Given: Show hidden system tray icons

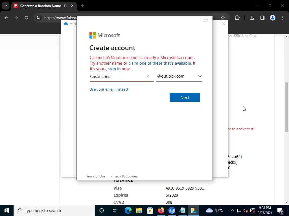Looking at the screenshot, I should (x=232, y=210).
